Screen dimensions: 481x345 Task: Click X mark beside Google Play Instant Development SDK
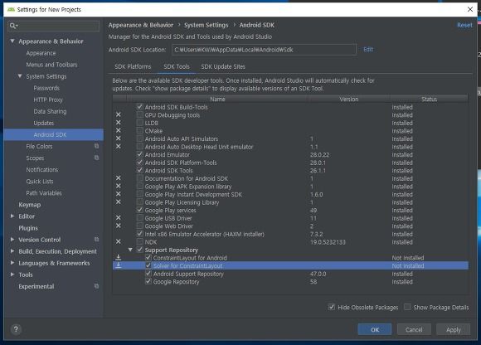[x=118, y=194]
